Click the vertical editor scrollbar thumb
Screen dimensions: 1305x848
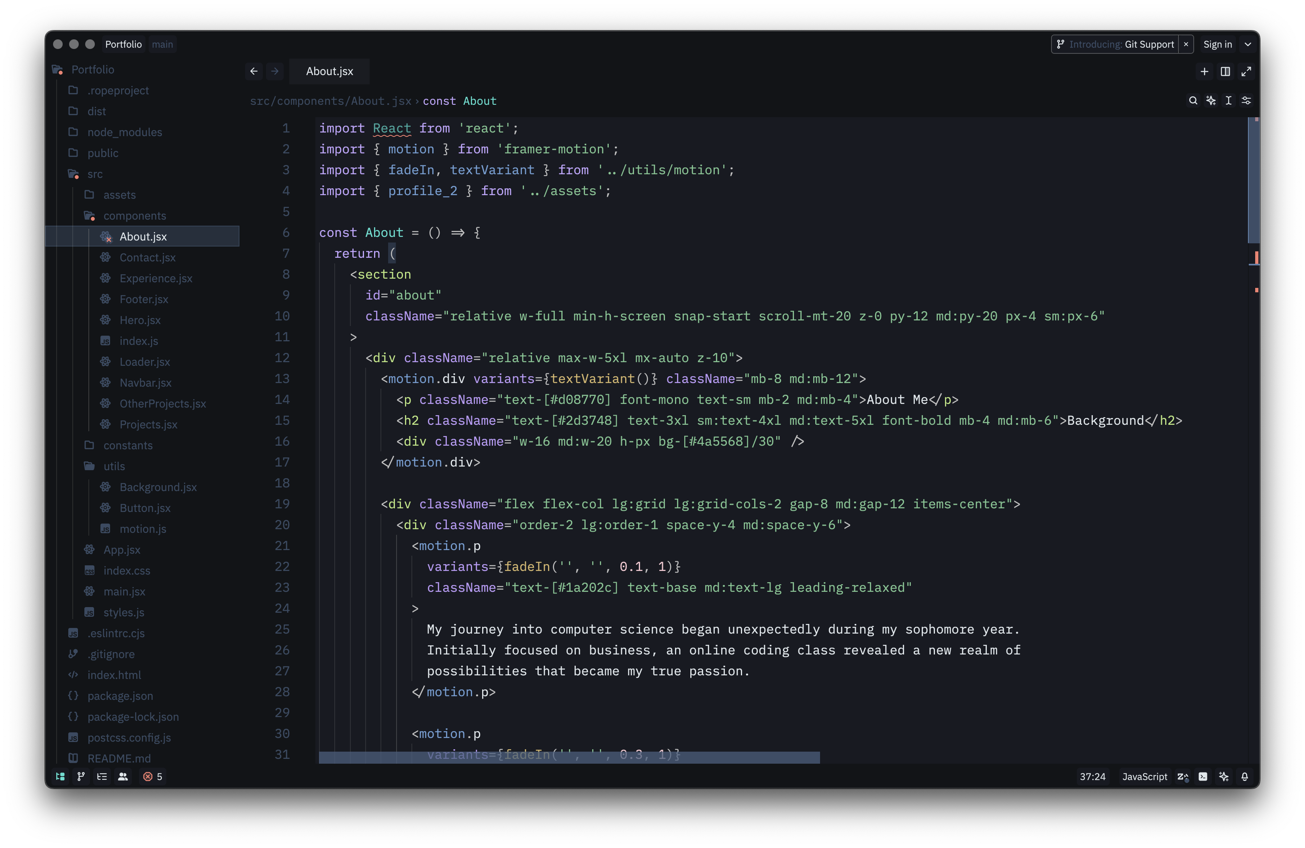1254,180
